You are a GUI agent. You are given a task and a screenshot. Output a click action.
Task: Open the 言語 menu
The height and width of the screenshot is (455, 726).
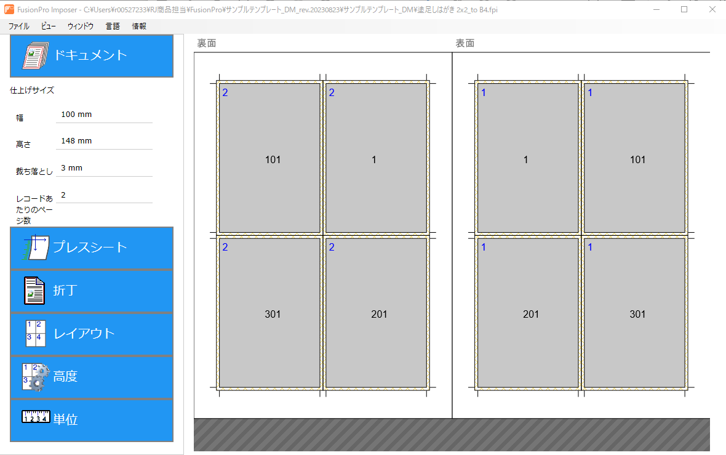pyautogui.click(x=113, y=26)
